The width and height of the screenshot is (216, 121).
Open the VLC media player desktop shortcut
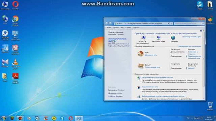click(x=15, y=64)
